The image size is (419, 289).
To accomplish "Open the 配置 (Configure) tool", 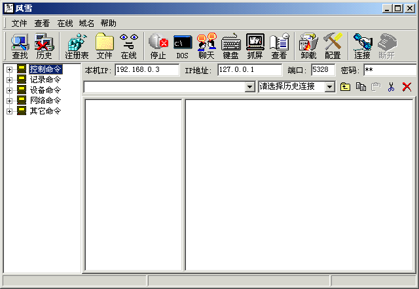I will pos(333,46).
